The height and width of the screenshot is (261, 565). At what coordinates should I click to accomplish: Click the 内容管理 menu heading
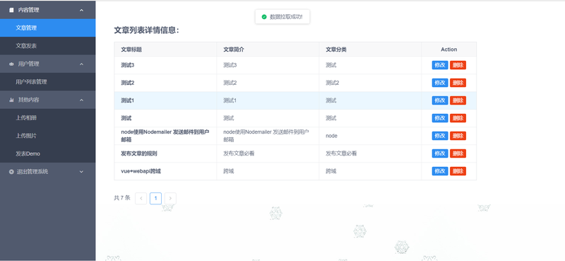(47, 10)
